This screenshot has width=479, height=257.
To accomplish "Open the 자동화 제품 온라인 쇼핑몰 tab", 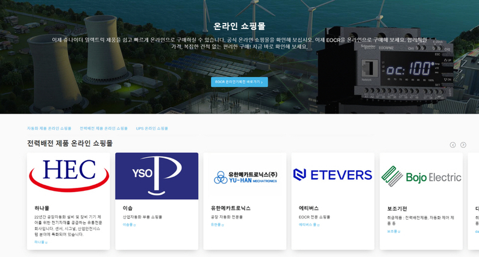I will click(49, 129).
